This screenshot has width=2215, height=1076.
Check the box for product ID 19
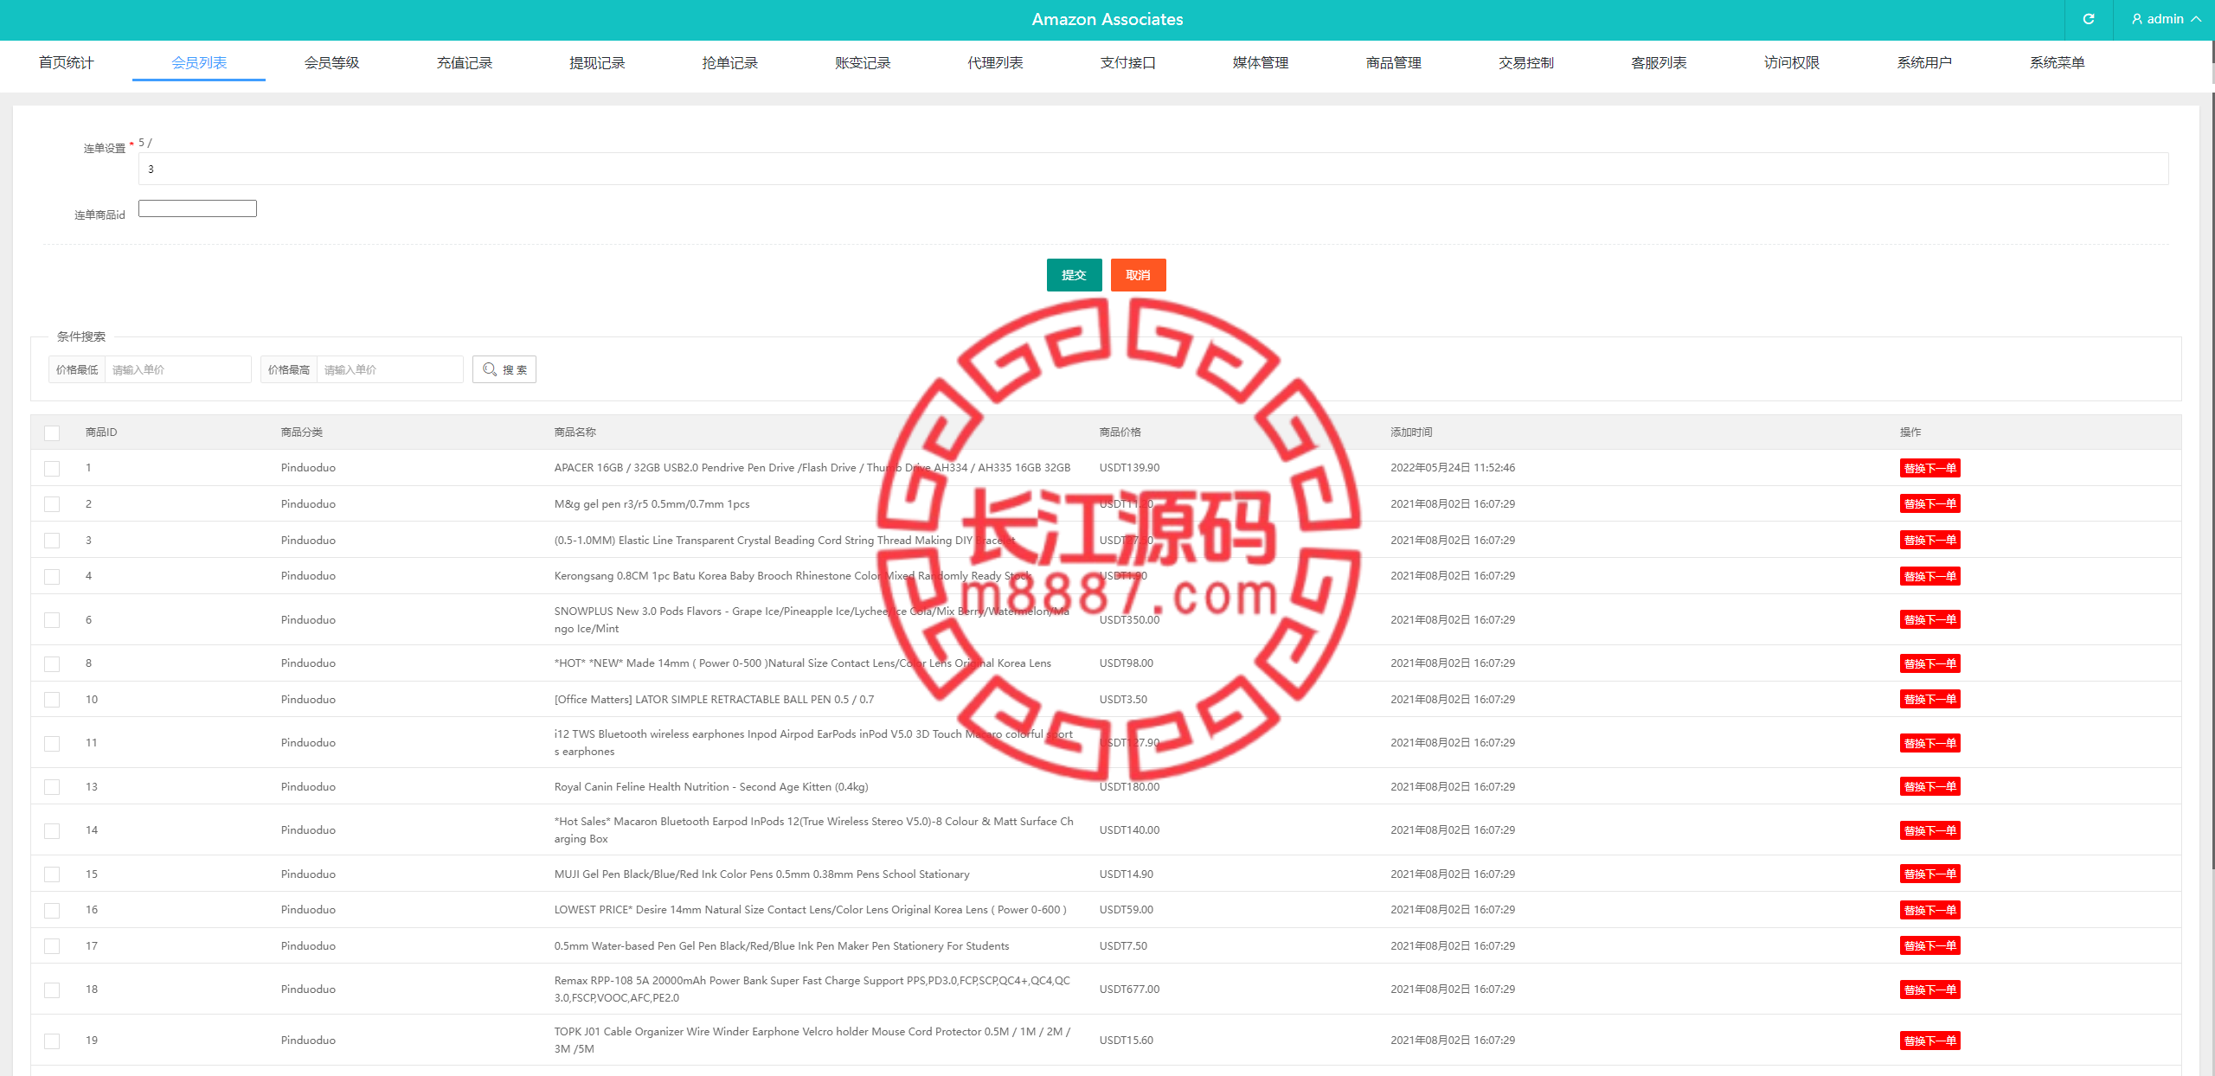[x=52, y=1041]
